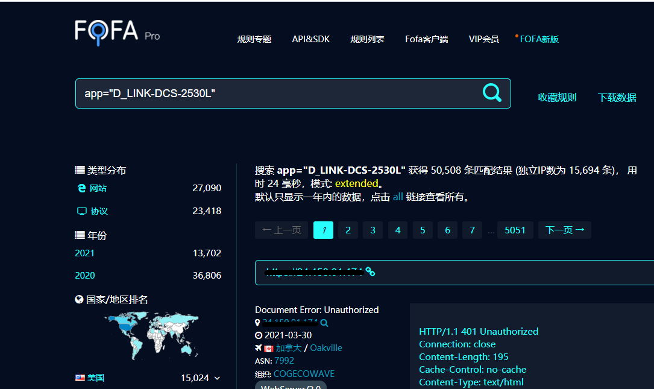Click 下载数据 link
The height and width of the screenshot is (389, 654).
pos(617,98)
